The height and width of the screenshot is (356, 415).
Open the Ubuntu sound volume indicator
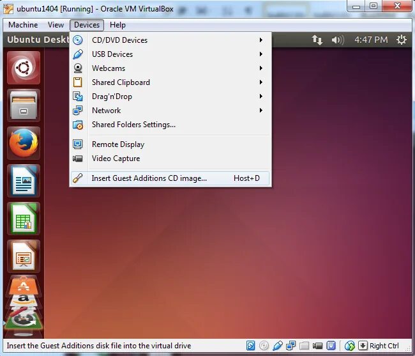338,40
